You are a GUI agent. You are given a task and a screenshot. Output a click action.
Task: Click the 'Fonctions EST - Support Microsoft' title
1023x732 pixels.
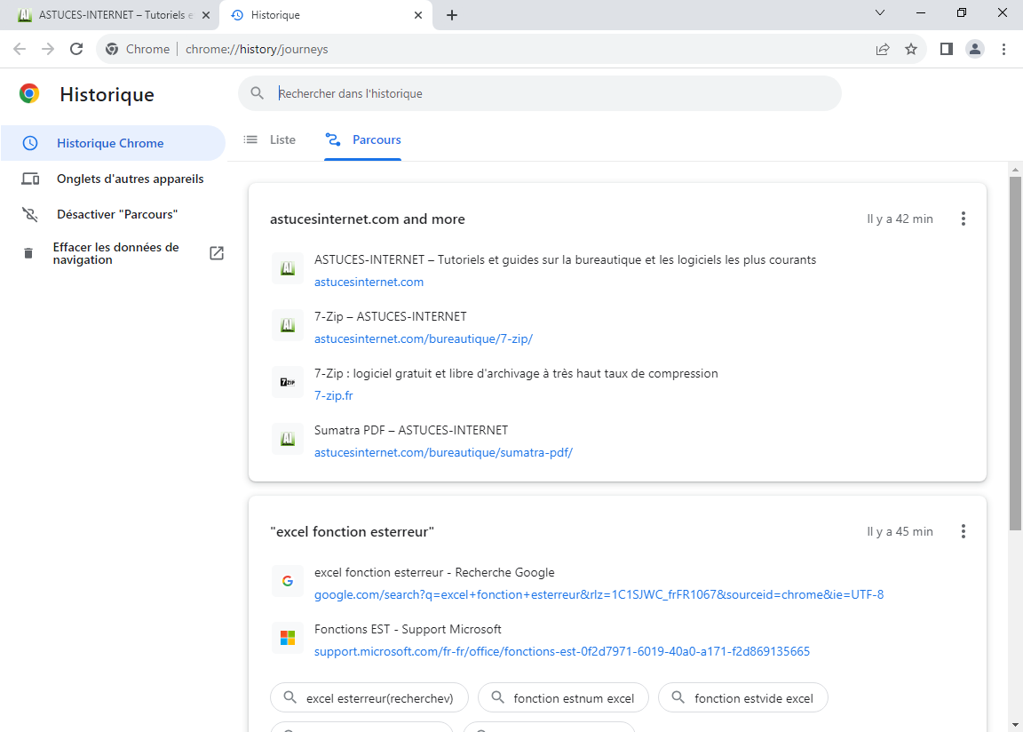point(408,629)
